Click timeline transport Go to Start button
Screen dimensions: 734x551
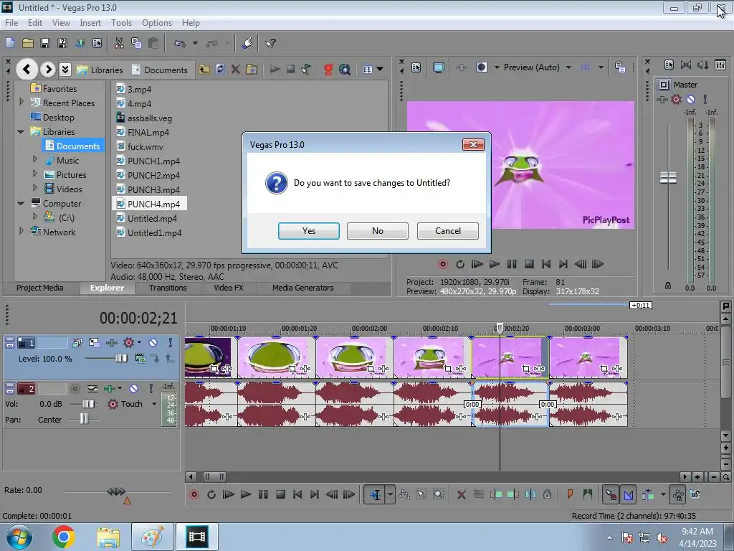click(297, 494)
